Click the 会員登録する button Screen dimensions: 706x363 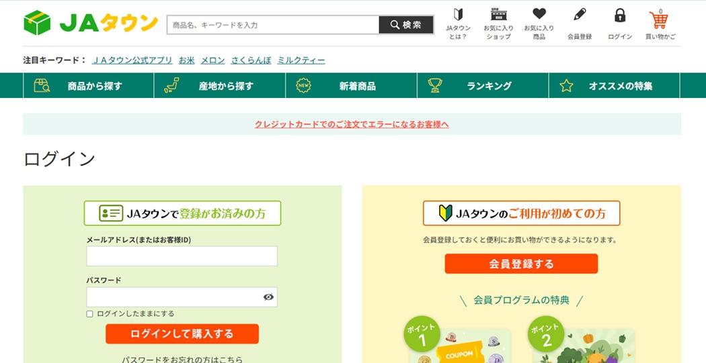521,264
